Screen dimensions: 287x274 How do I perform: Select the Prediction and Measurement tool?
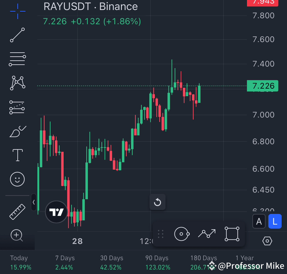click(x=17, y=107)
